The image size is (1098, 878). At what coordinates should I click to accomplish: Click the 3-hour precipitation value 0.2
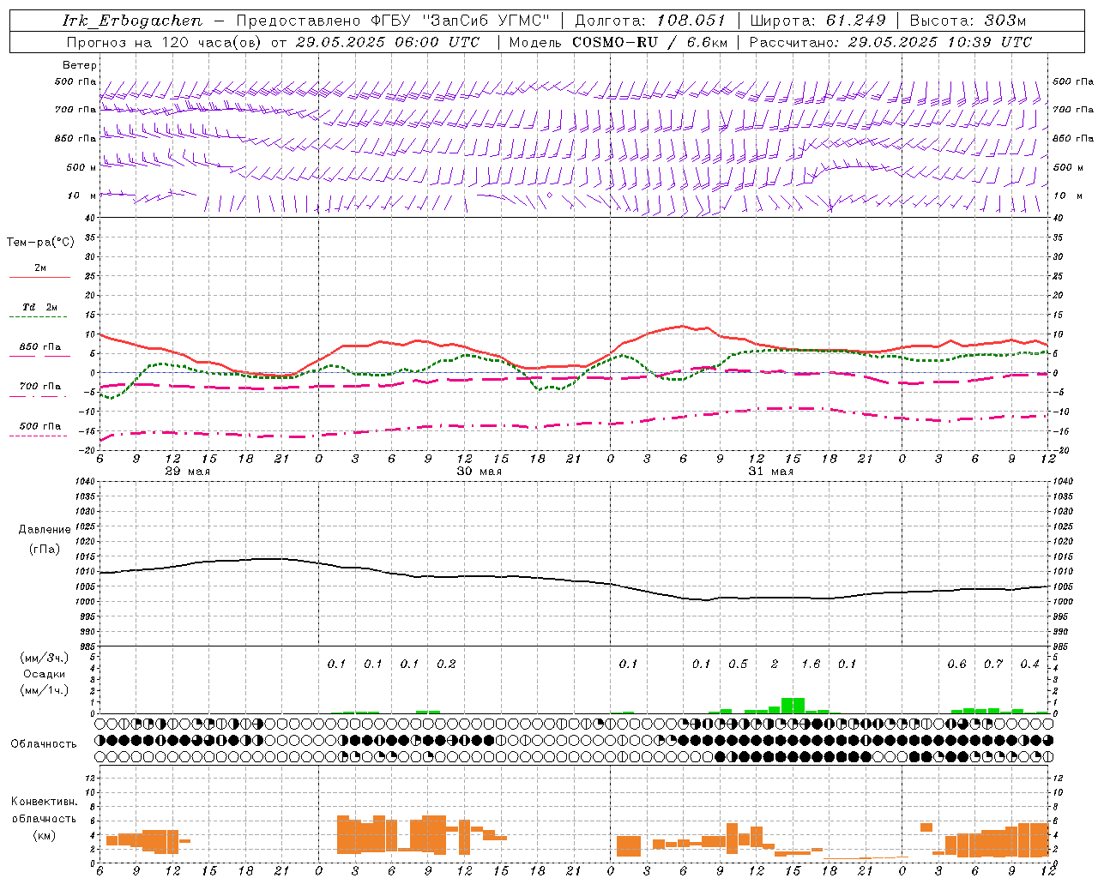point(446,664)
